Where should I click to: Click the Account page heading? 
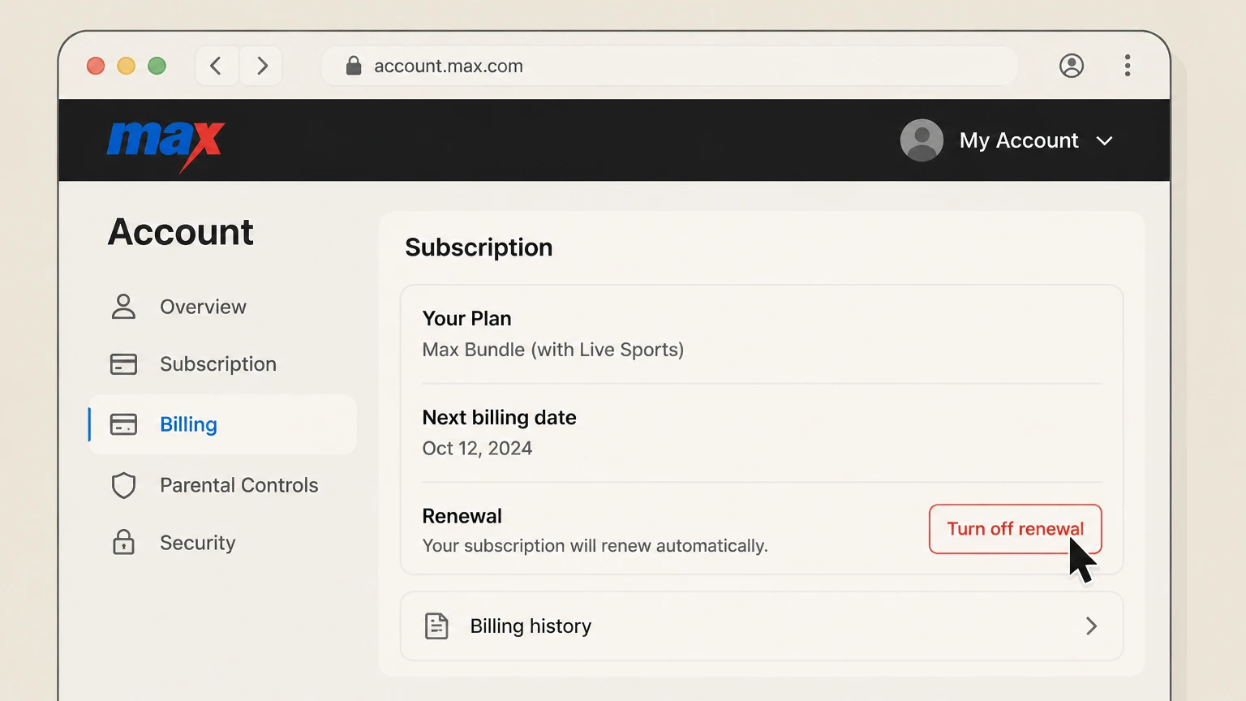point(181,232)
